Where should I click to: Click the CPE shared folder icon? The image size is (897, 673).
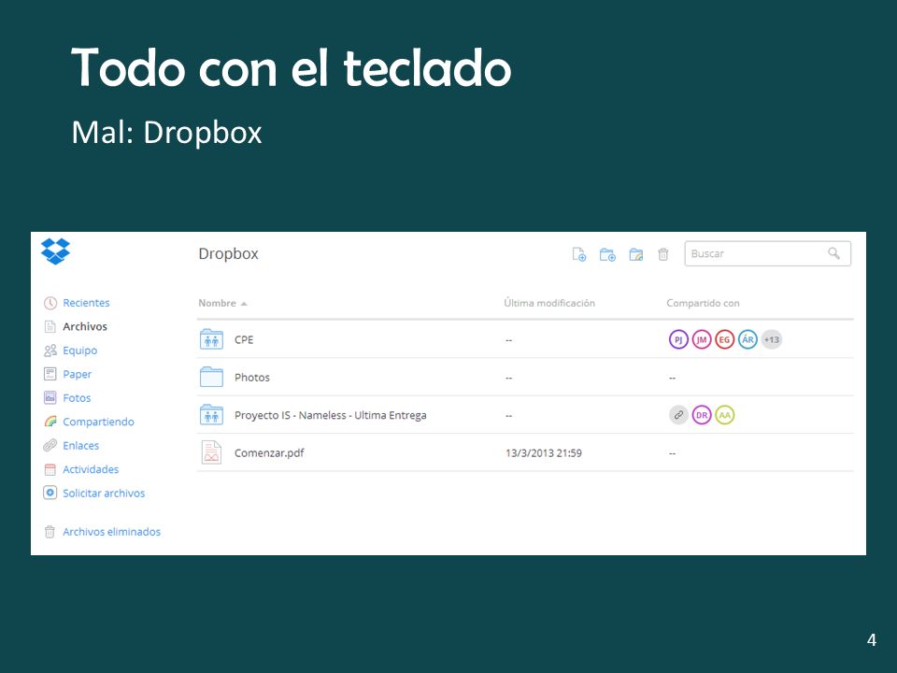click(212, 339)
